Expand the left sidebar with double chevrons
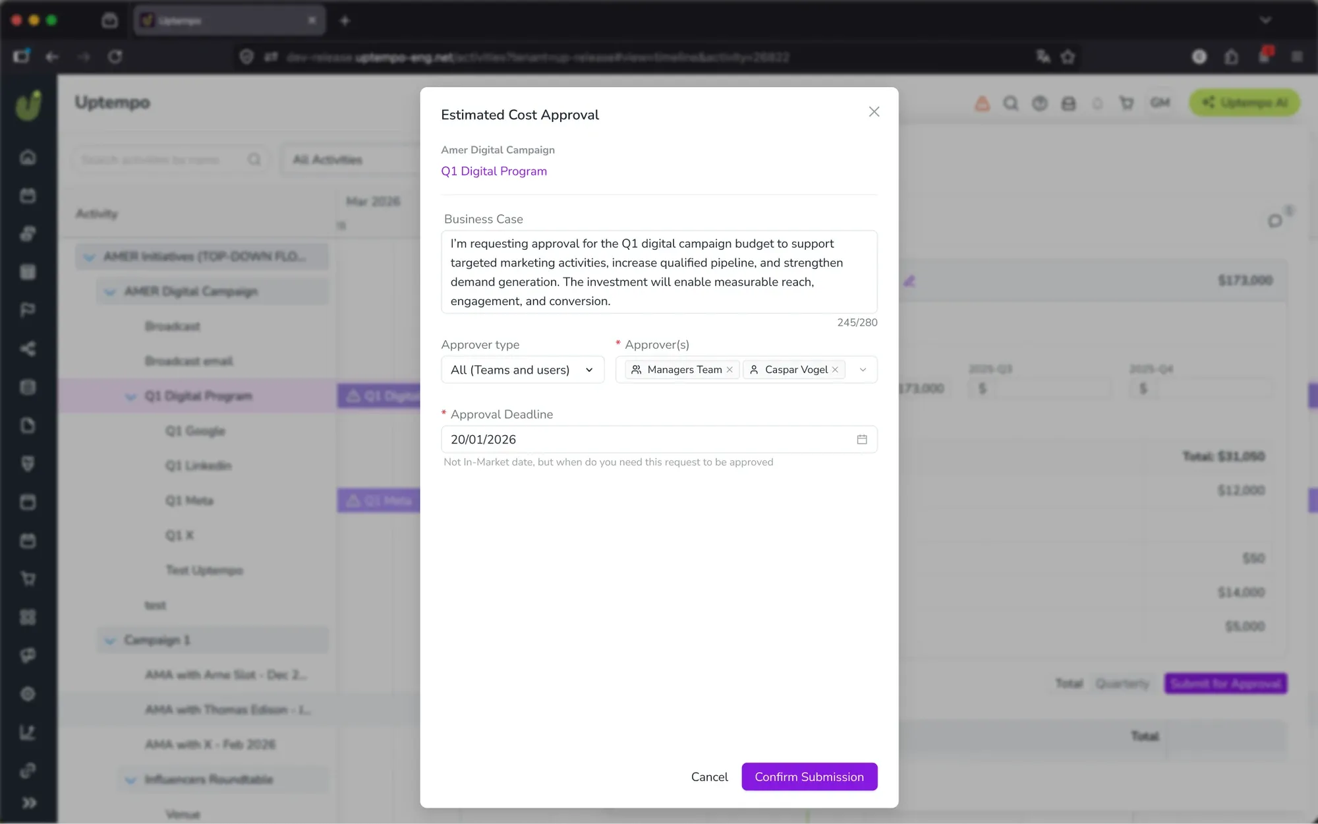Viewport: 1318px width, 824px height. pyautogui.click(x=28, y=802)
